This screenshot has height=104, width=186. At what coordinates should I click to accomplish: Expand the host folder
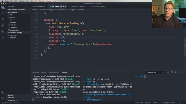11,15
